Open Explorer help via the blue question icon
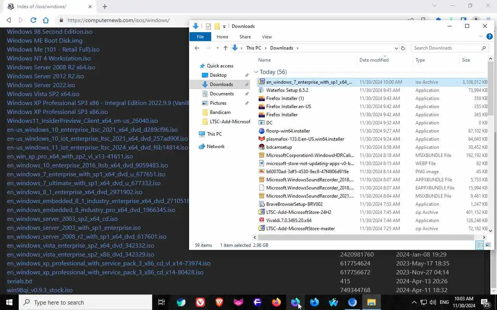 pos(489,37)
